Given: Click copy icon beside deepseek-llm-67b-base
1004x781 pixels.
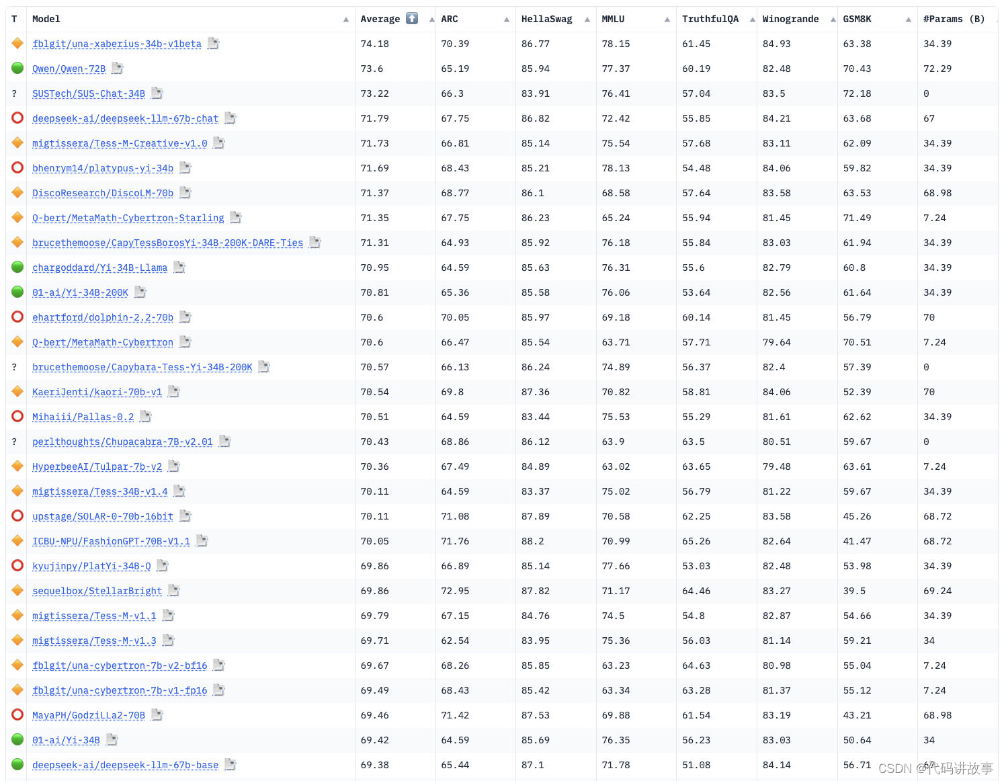Looking at the screenshot, I should [x=231, y=765].
